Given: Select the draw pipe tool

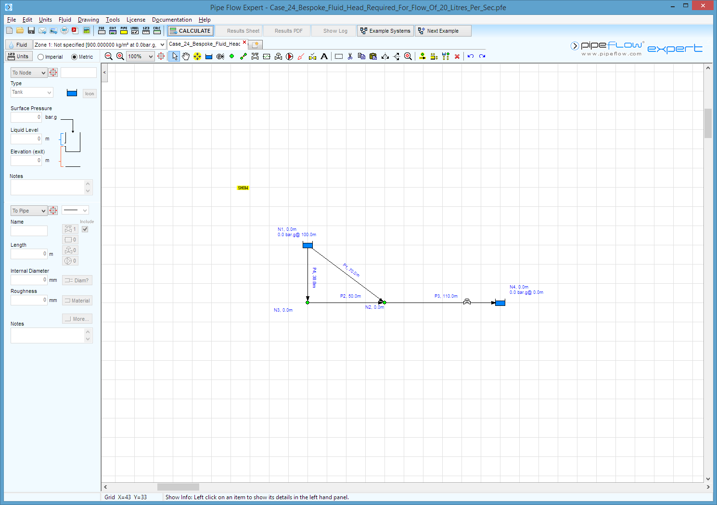Looking at the screenshot, I should pos(243,56).
